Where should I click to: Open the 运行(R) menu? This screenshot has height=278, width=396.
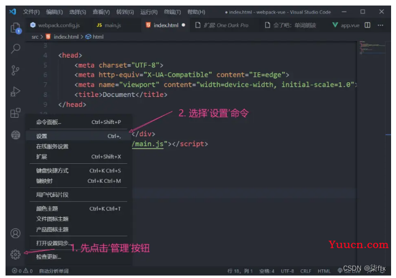[x=149, y=12]
